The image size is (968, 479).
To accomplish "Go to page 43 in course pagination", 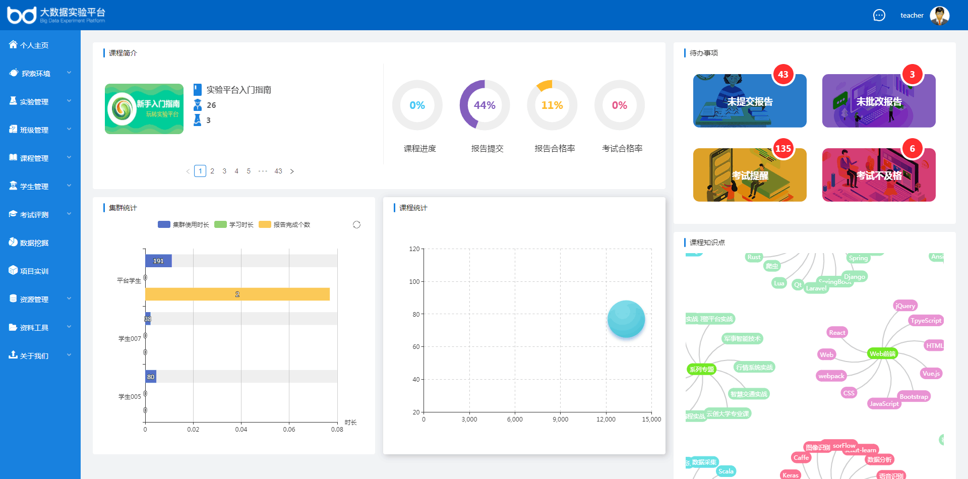I will coord(278,171).
